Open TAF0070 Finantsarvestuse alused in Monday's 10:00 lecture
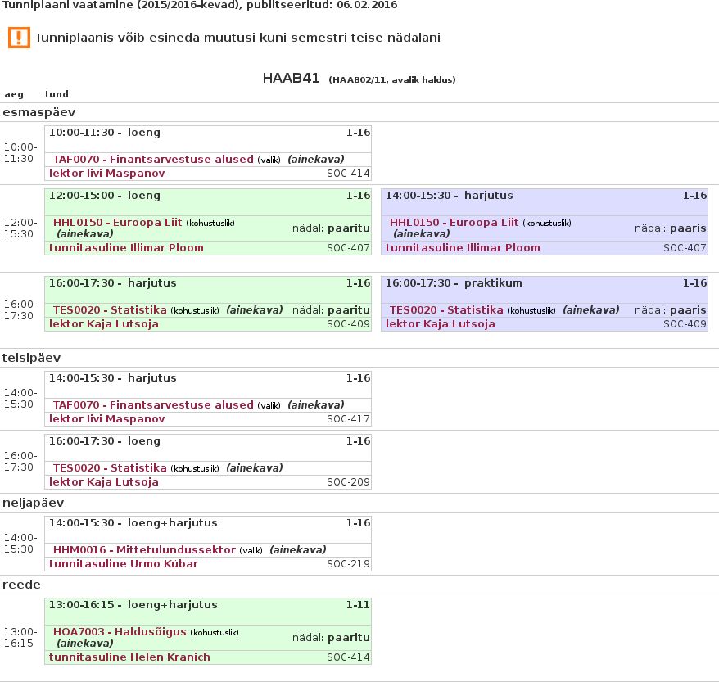This screenshot has height=682, width=719. pyautogui.click(x=153, y=160)
